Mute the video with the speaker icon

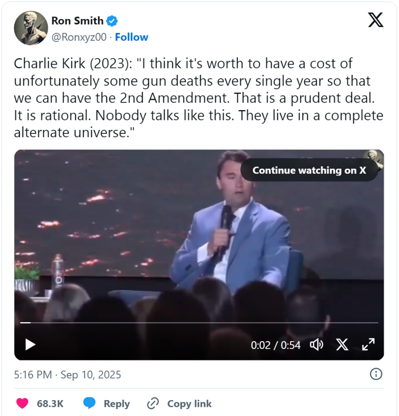316,345
